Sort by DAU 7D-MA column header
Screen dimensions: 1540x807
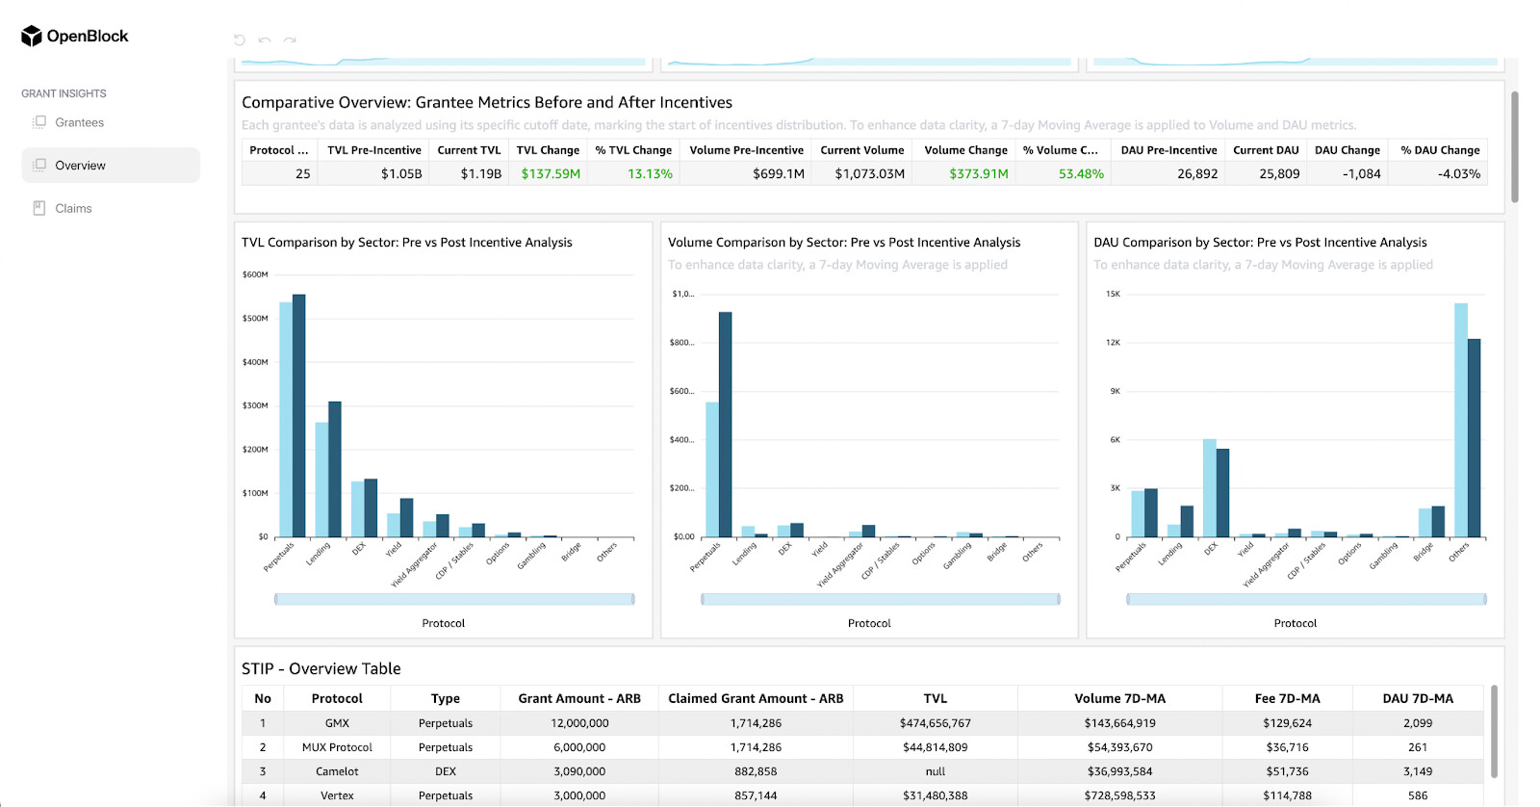(1418, 698)
